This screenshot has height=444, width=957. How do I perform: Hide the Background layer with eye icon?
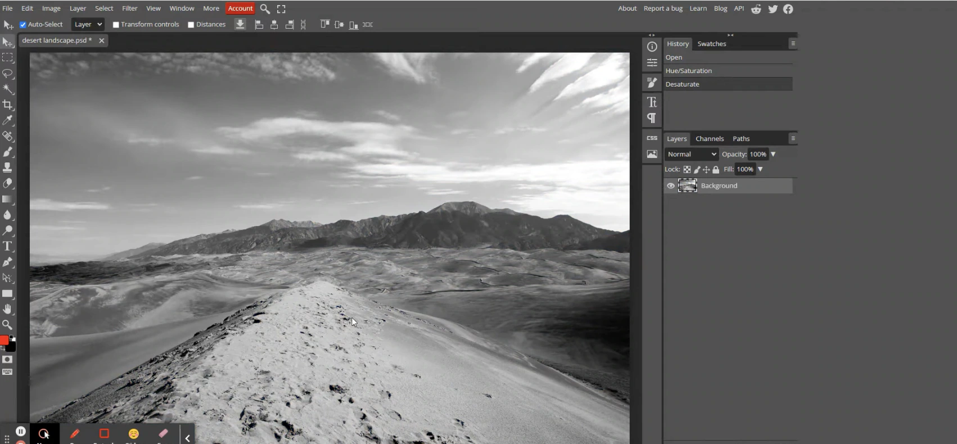click(x=671, y=186)
